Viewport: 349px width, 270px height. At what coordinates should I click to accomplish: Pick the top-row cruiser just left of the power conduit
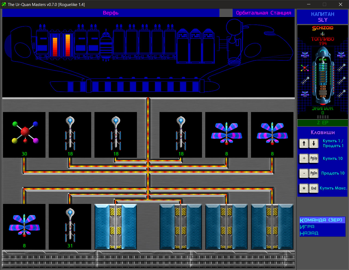[x=116, y=135]
